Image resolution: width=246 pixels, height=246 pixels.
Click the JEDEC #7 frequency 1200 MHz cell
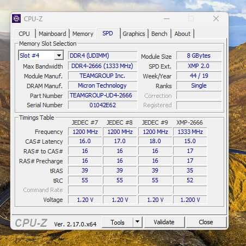pyautogui.click(x=85, y=132)
